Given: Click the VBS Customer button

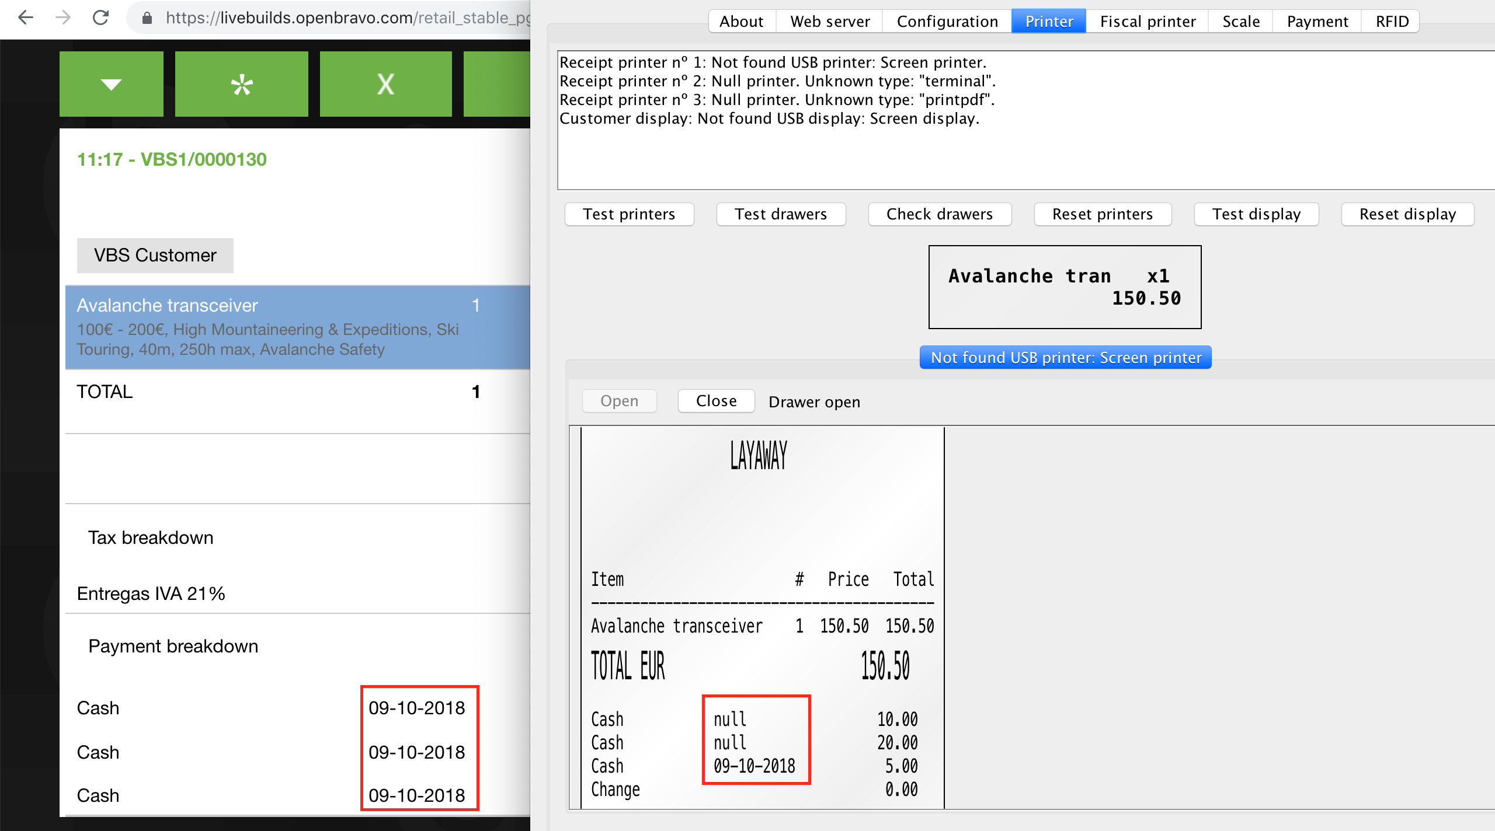Looking at the screenshot, I should pos(155,256).
